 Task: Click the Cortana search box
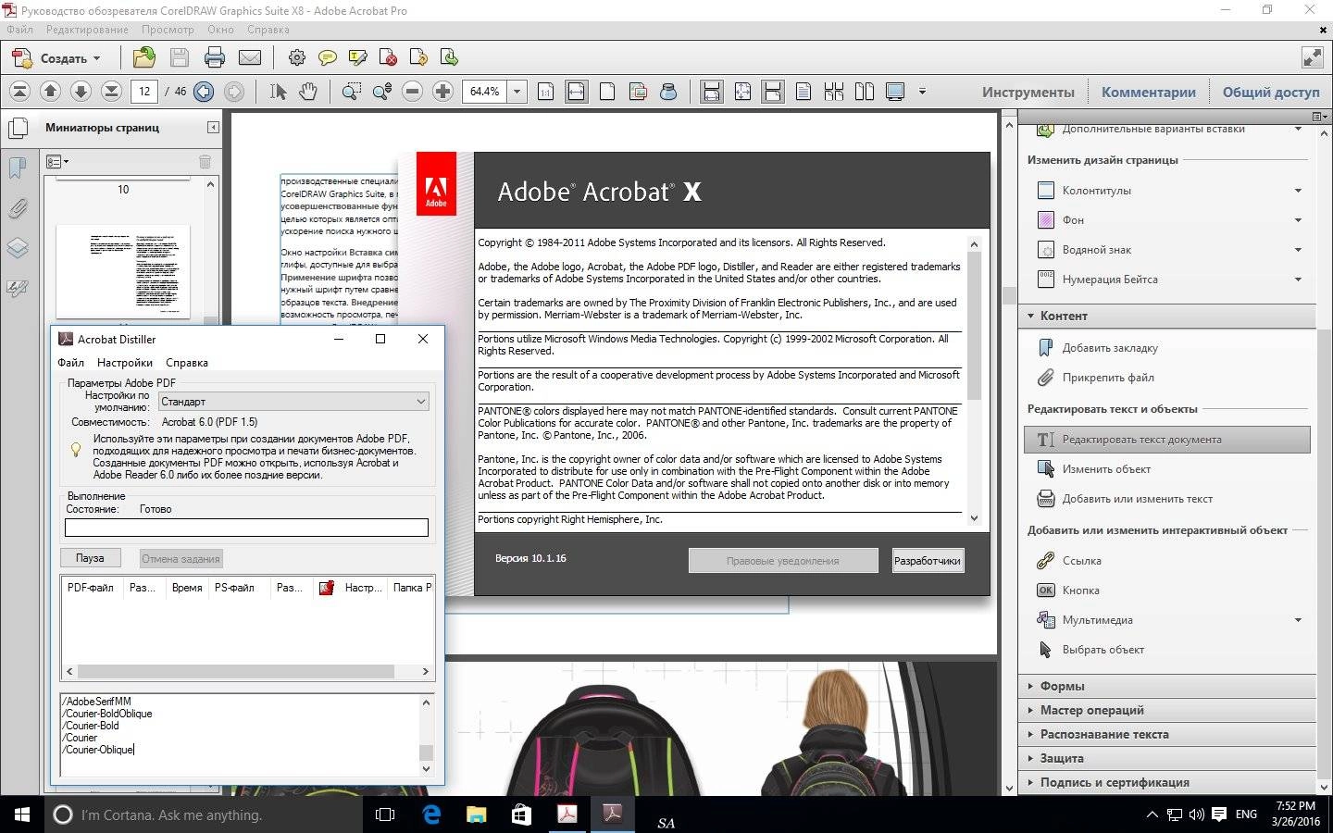(203, 814)
